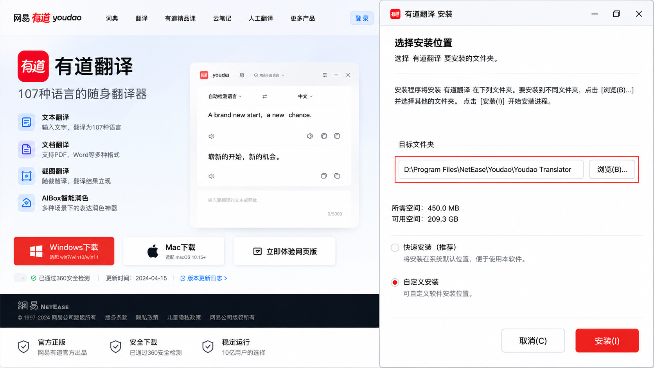Click the Youdao icon in installer title bar
Image resolution: width=654 pixels, height=368 pixels.
[395, 14]
